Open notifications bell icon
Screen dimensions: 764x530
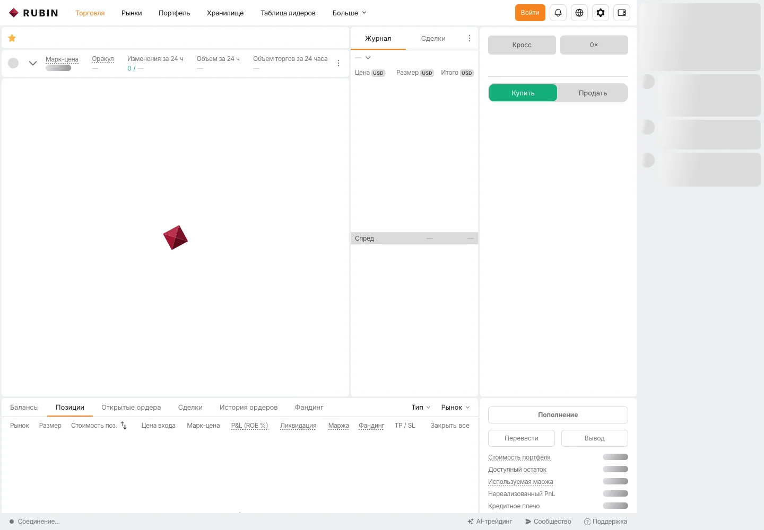[x=558, y=13]
